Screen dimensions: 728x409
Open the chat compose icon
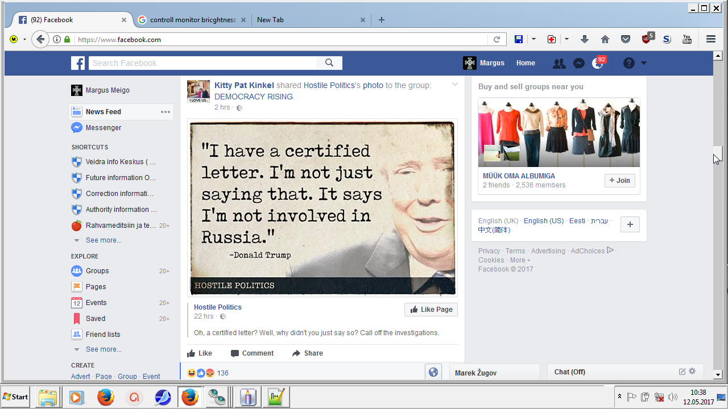[x=682, y=372]
